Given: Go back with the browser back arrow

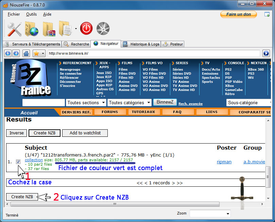Looking at the screenshot, I should [8, 53].
